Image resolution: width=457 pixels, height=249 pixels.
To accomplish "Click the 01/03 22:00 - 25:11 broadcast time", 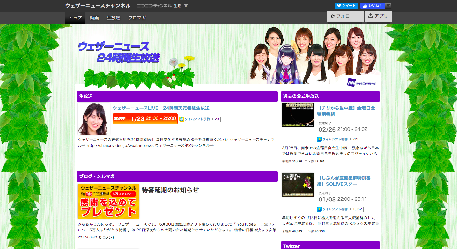I will coord(343,199).
